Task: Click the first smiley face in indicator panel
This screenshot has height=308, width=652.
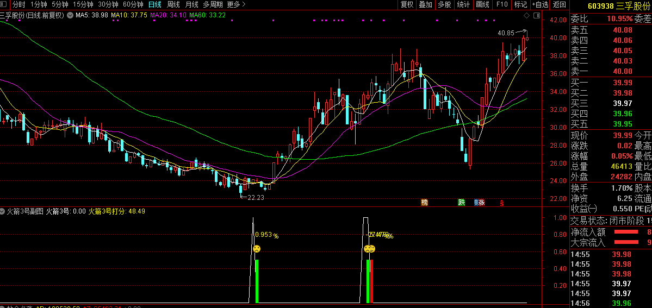Action: (x=257, y=249)
